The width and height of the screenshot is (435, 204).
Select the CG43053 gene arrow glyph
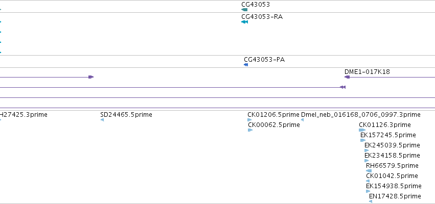coord(244,10)
